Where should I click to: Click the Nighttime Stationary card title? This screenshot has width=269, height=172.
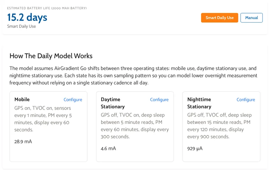[199, 103]
